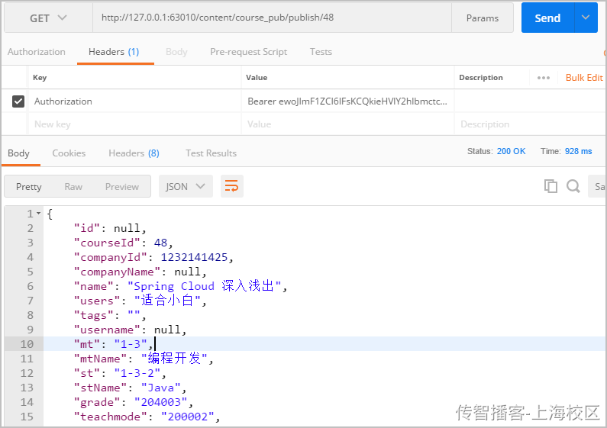Click the 928 ms time value
Viewport: 607px width, 428px height.
point(578,151)
